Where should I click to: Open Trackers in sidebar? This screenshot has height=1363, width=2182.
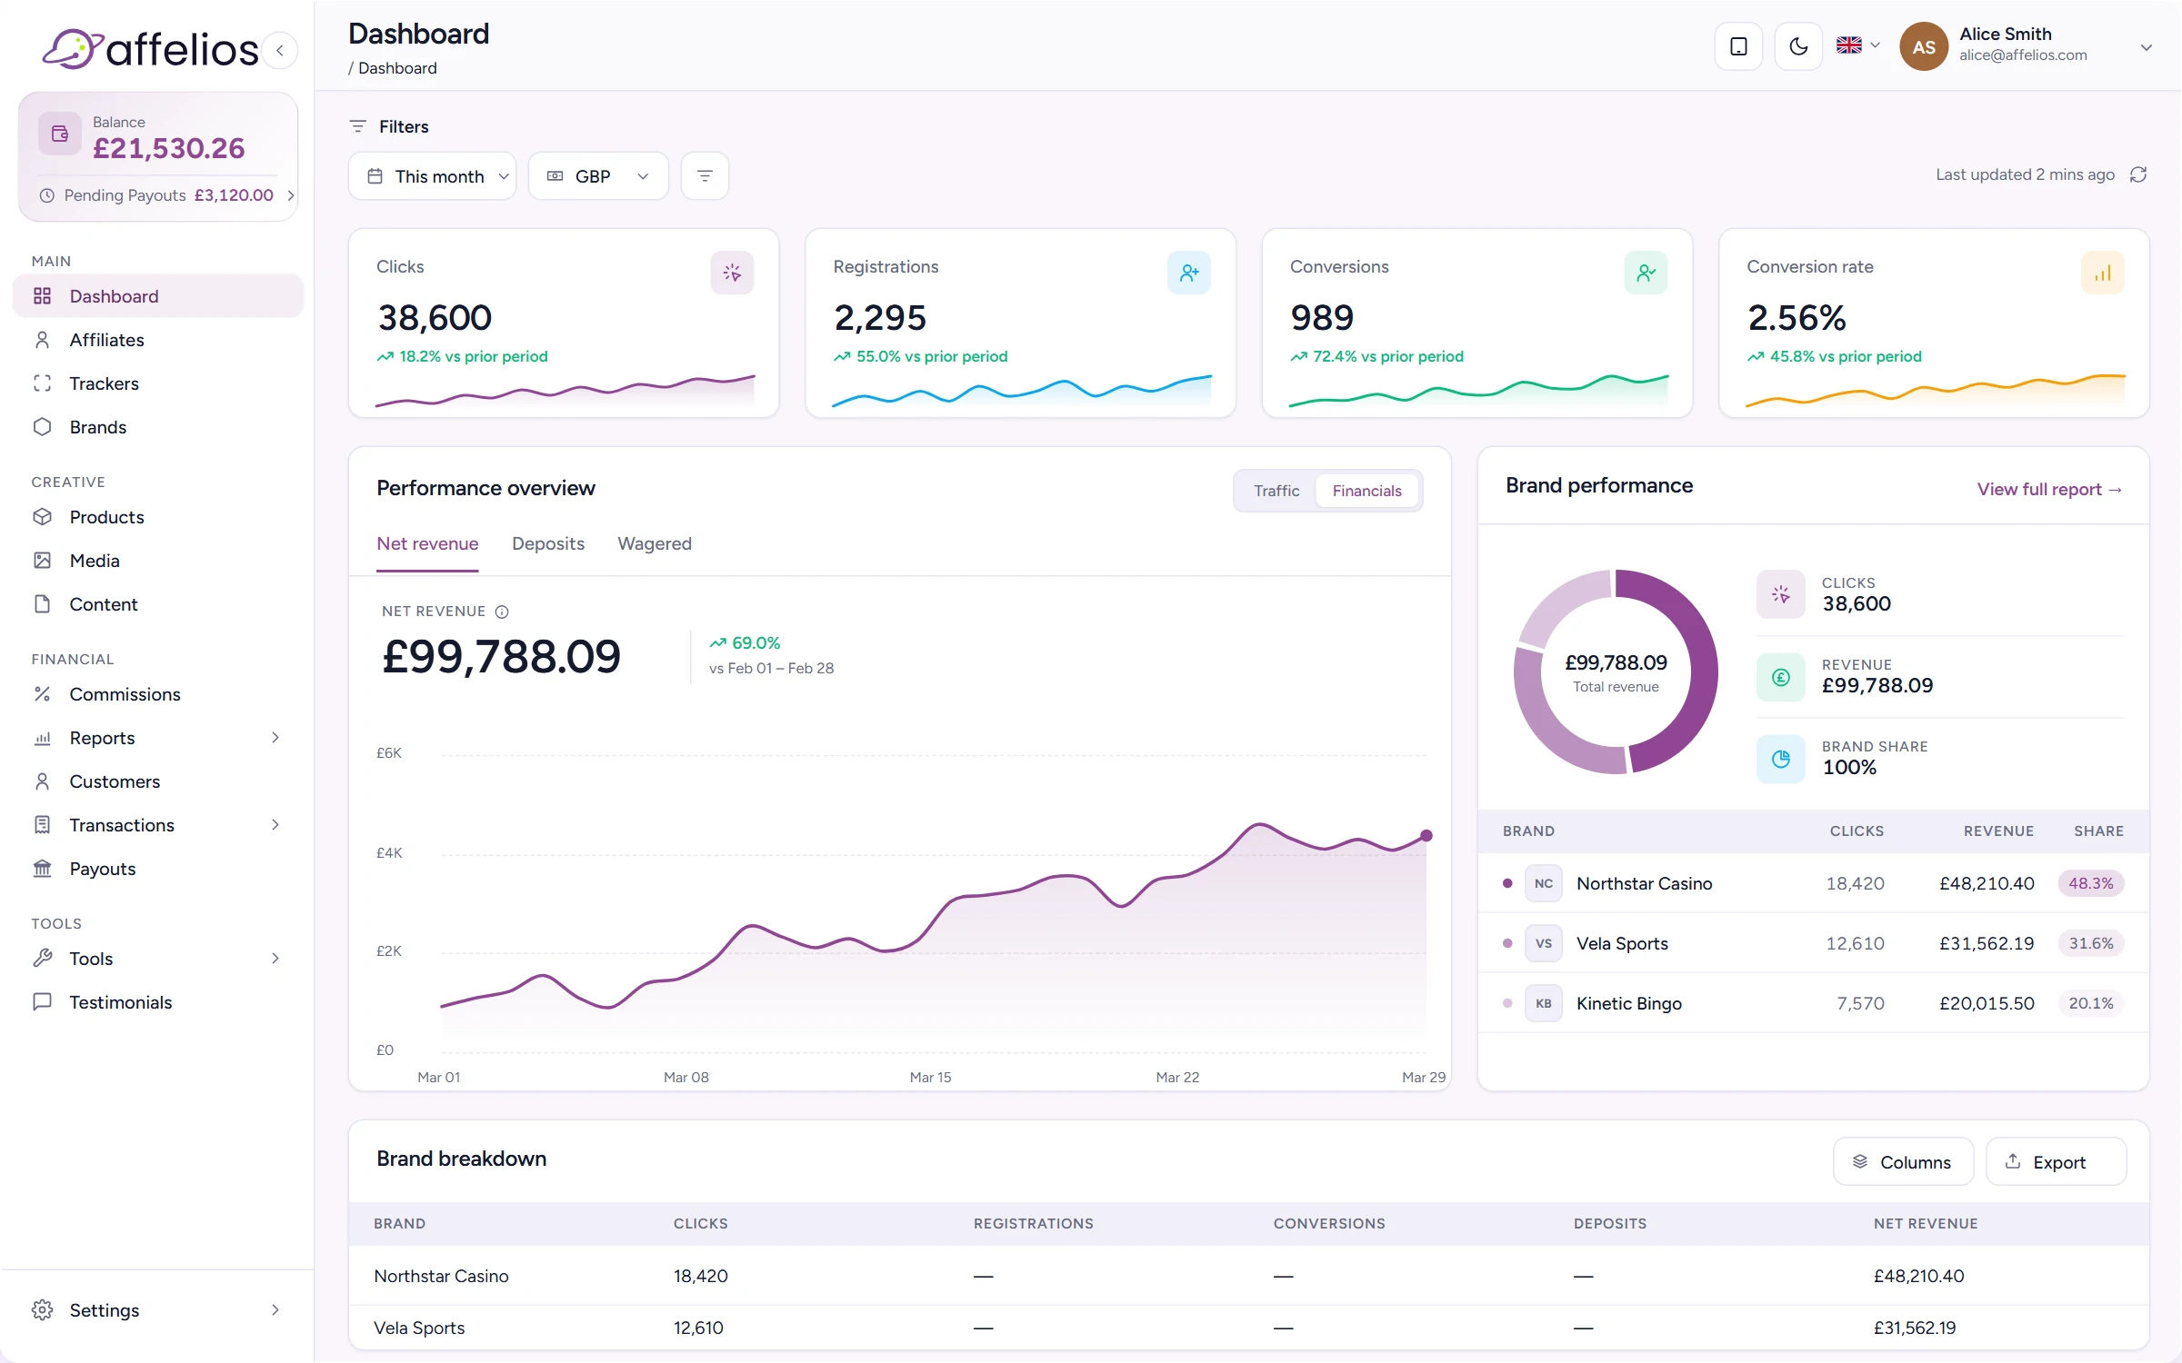[x=158, y=383]
